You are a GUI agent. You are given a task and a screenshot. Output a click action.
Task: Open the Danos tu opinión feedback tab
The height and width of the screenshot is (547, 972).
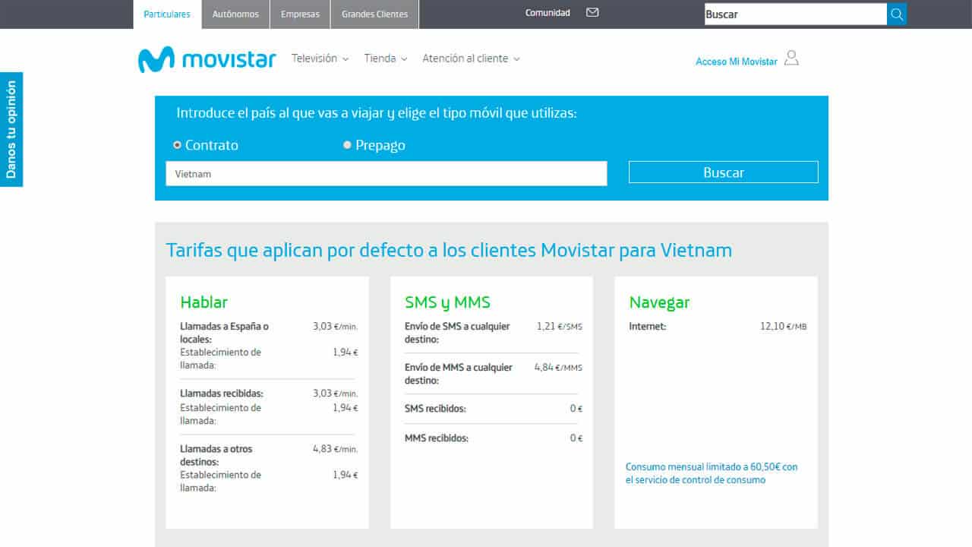click(x=11, y=129)
